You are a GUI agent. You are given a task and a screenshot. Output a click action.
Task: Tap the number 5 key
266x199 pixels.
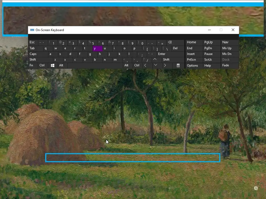pos(92,42)
